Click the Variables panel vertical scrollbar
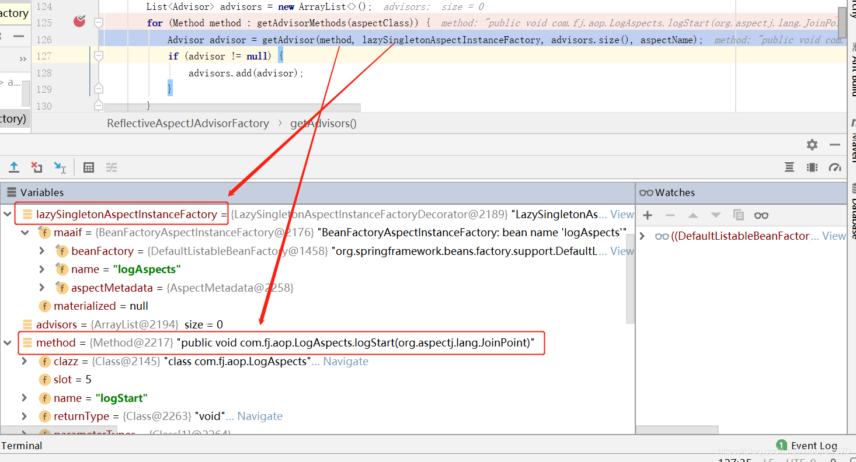856x462 pixels. (630, 279)
